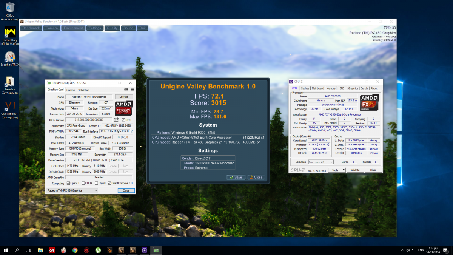Open Task View from the taskbar
This screenshot has width=453, height=255.
click(x=28, y=250)
